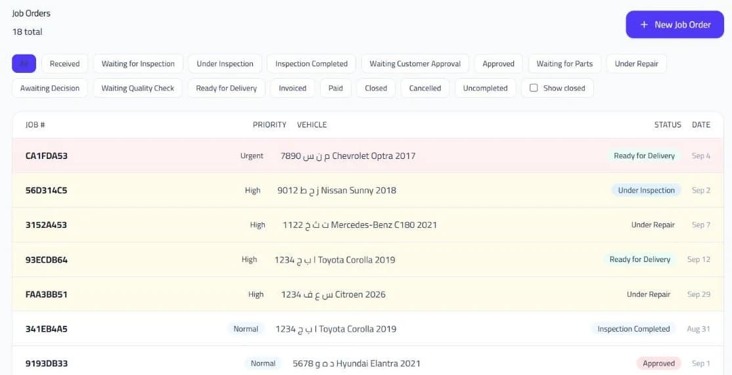Open job order 56D314C5
Screen dimensions: 732x375
coord(368,190)
